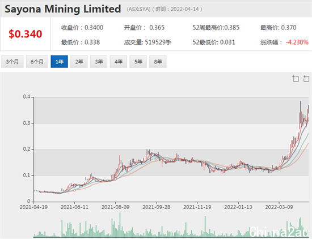Viewport: 312px width, 239px height.
Task: Click the -4.230% change percentage
Action: click(x=297, y=42)
